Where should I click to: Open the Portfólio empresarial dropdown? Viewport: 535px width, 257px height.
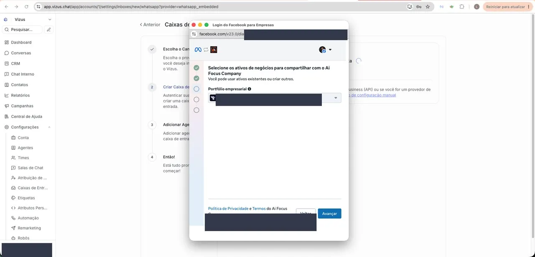click(275, 98)
